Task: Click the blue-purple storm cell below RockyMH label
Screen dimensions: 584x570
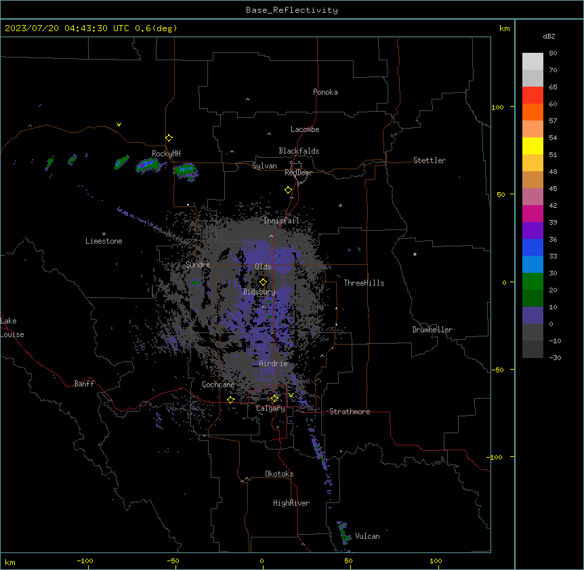Action: pos(148,165)
